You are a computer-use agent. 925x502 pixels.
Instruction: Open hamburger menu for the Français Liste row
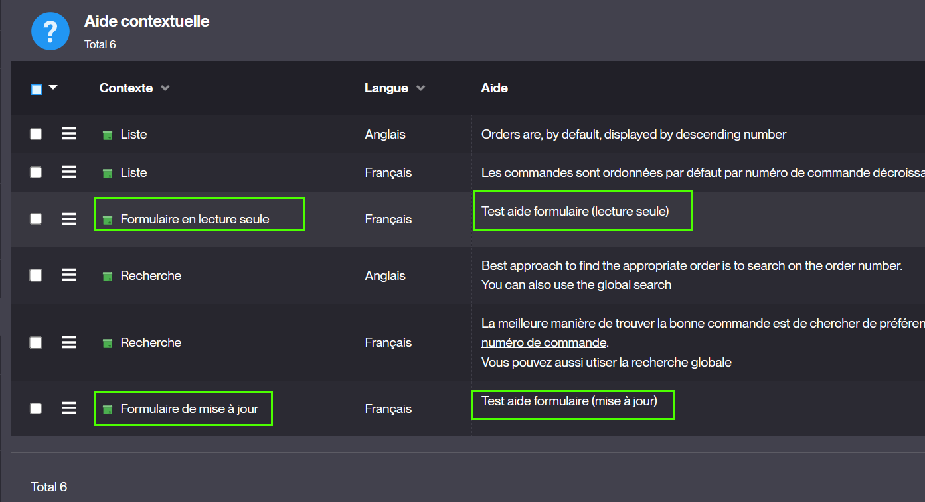click(69, 172)
